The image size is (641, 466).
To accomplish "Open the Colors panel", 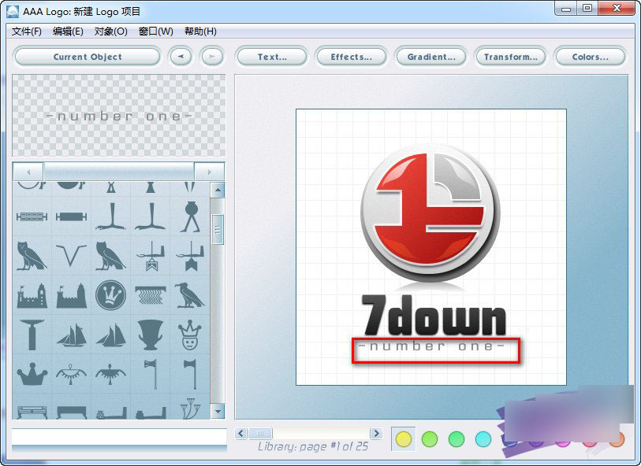I will click(590, 56).
